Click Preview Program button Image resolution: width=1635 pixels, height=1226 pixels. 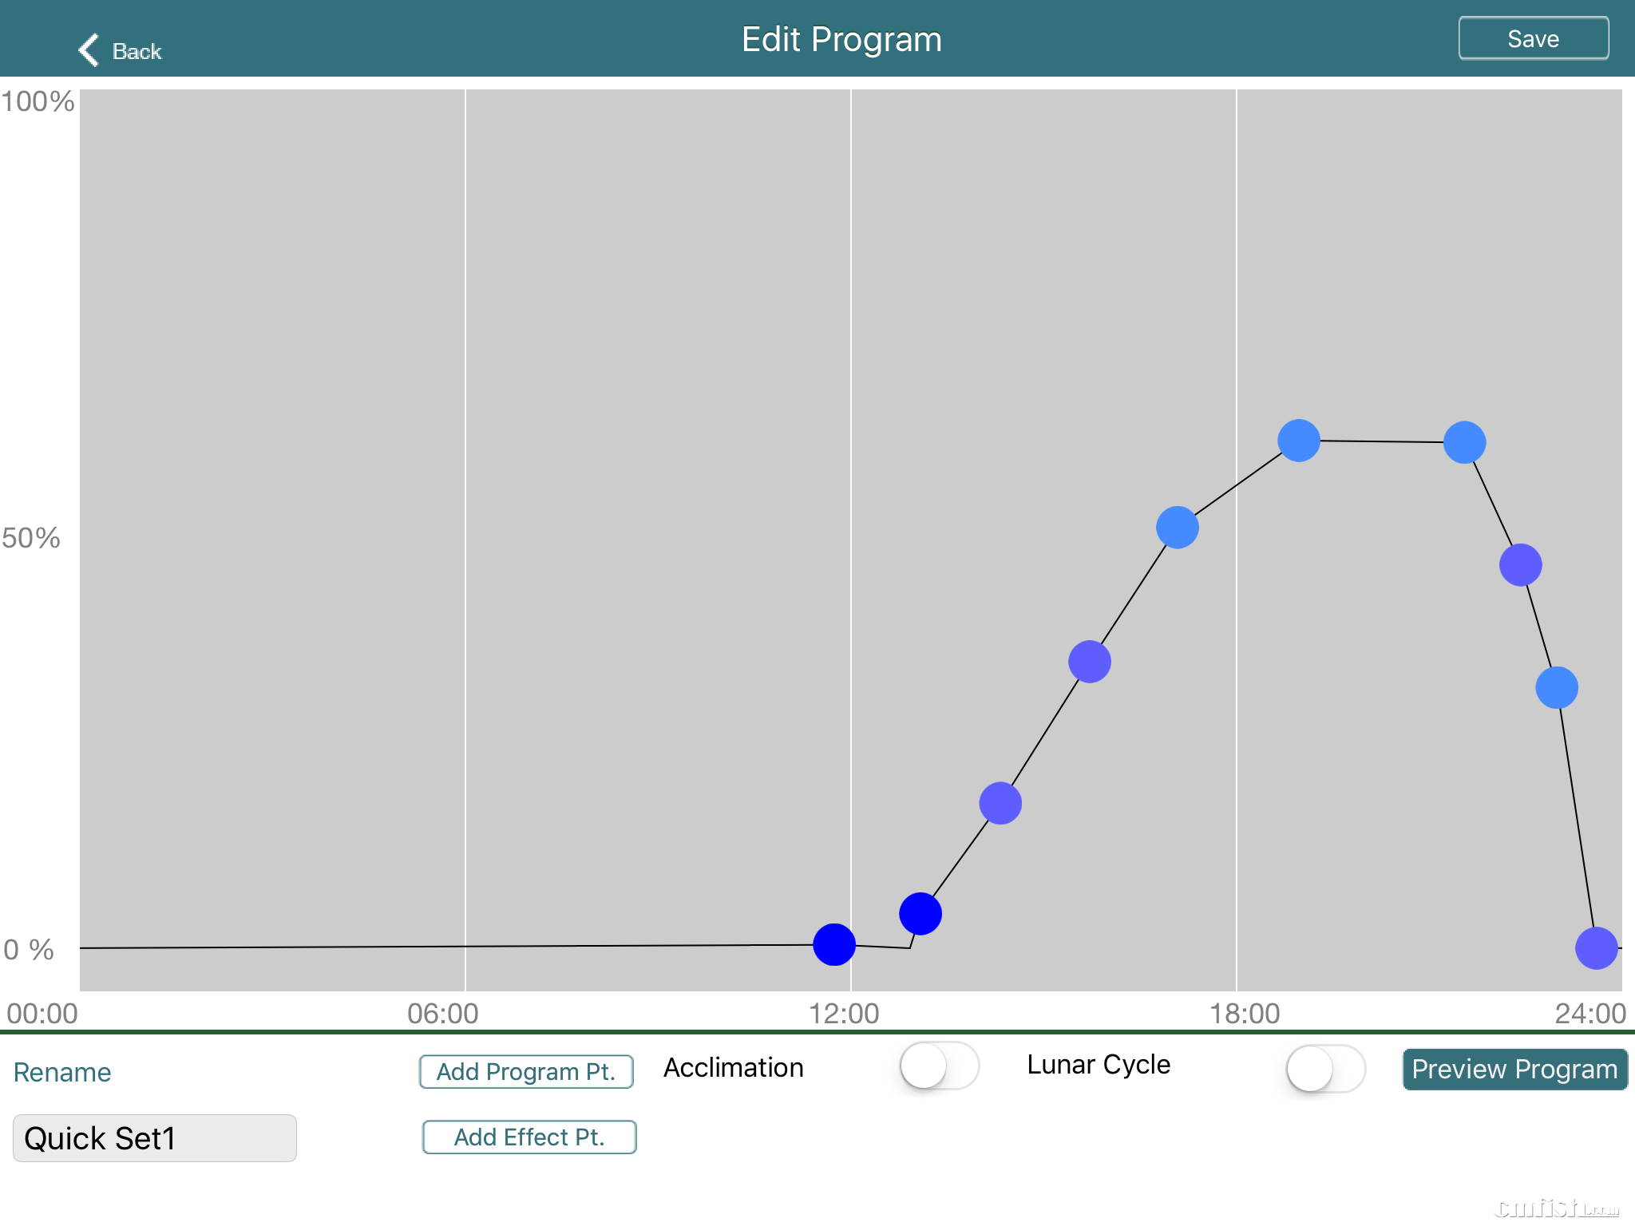(x=1514, y=1069)
